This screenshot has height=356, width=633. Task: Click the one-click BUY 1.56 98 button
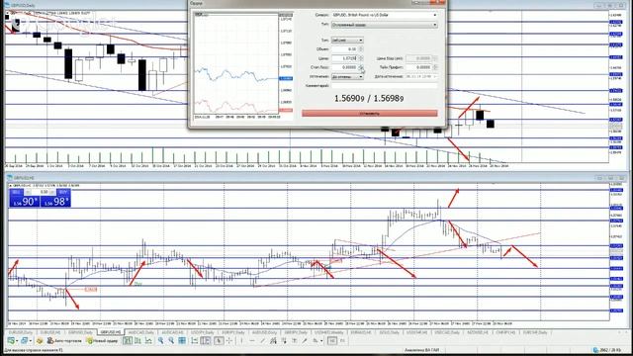click(x=55, y=201)
